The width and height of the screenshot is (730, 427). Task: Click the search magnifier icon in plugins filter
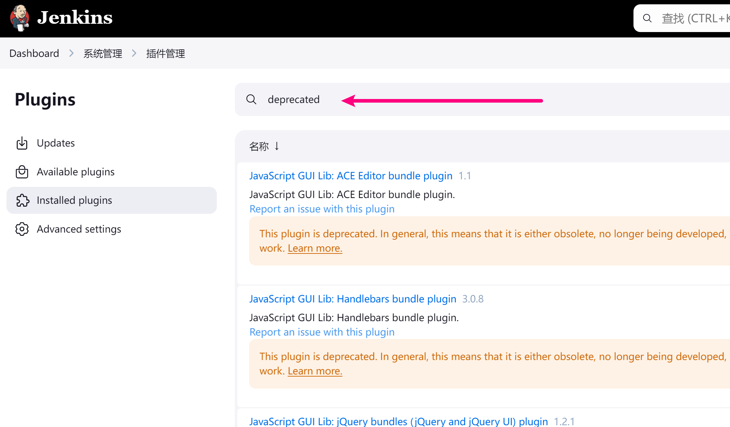pyautogui.click(x=251, y=99)
